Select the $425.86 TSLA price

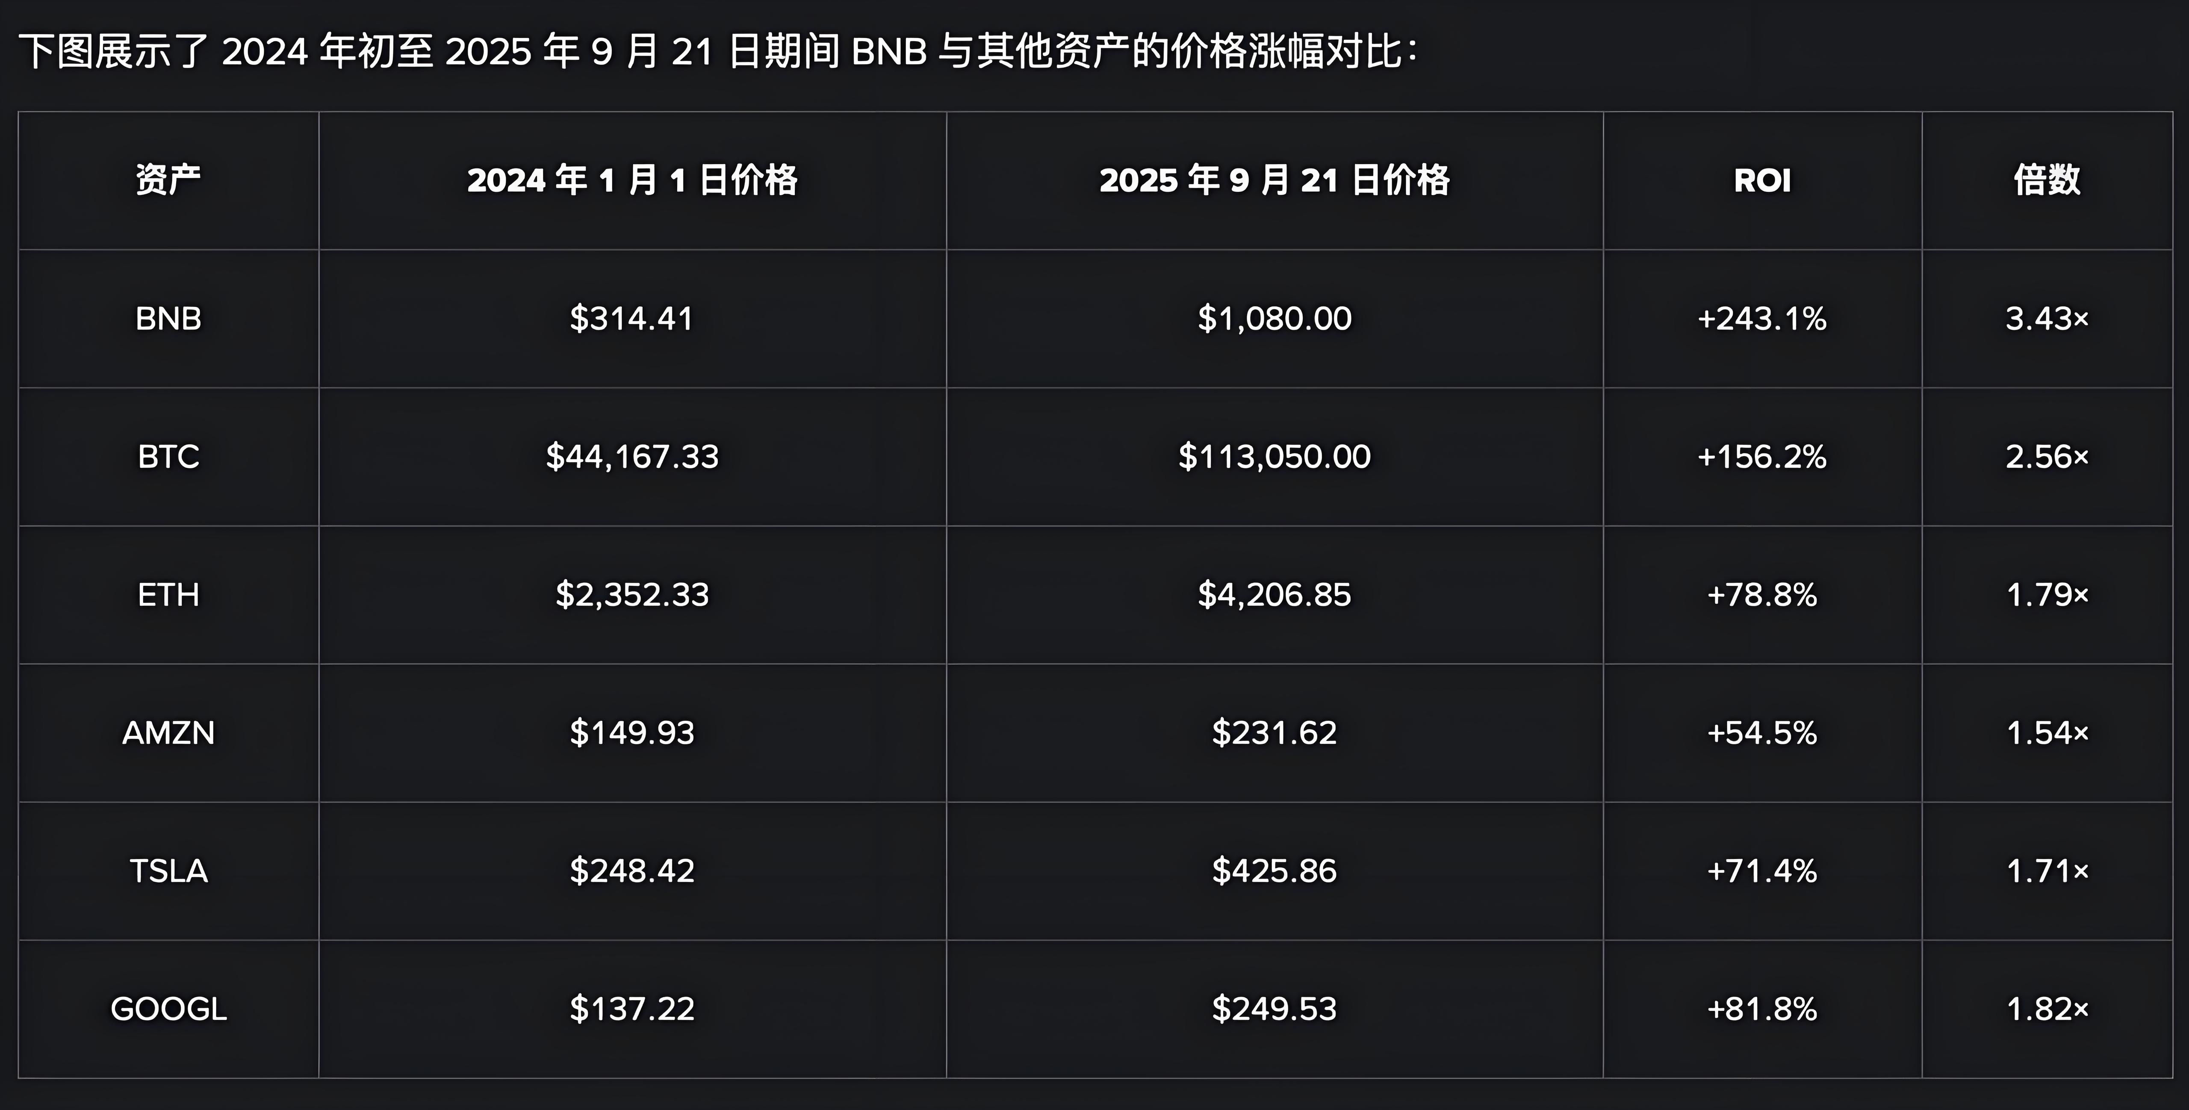[1274, 870]
